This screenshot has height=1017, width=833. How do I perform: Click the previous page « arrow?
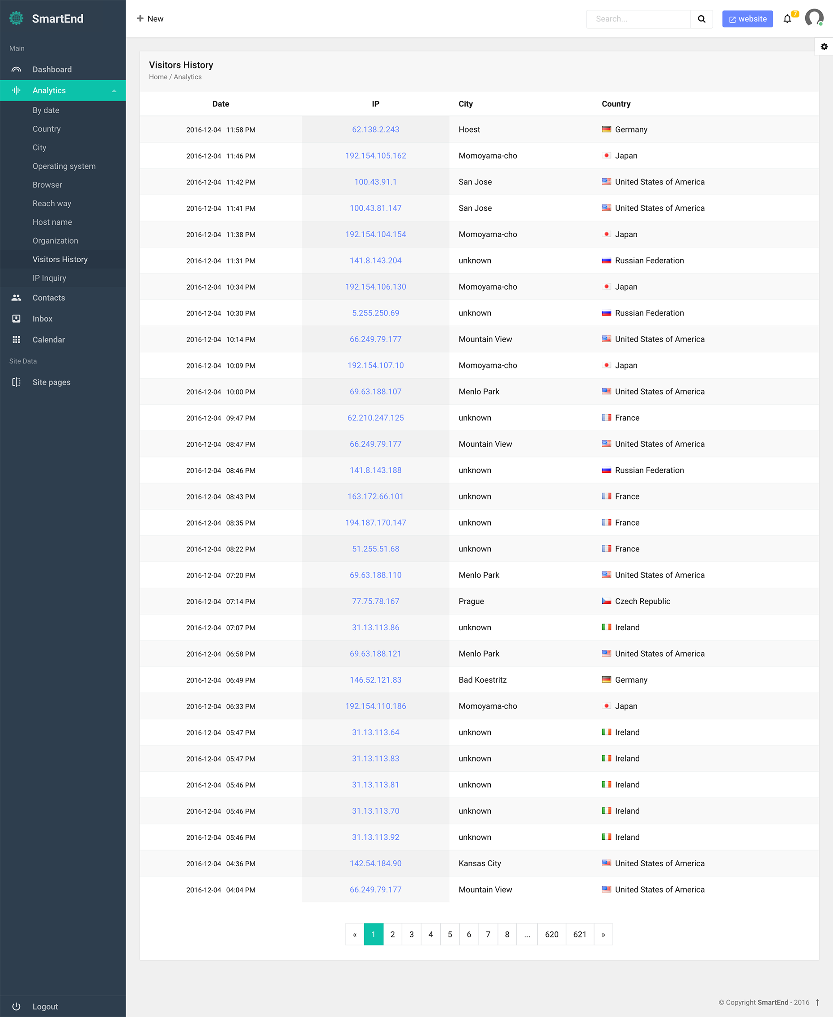point(355,934)
